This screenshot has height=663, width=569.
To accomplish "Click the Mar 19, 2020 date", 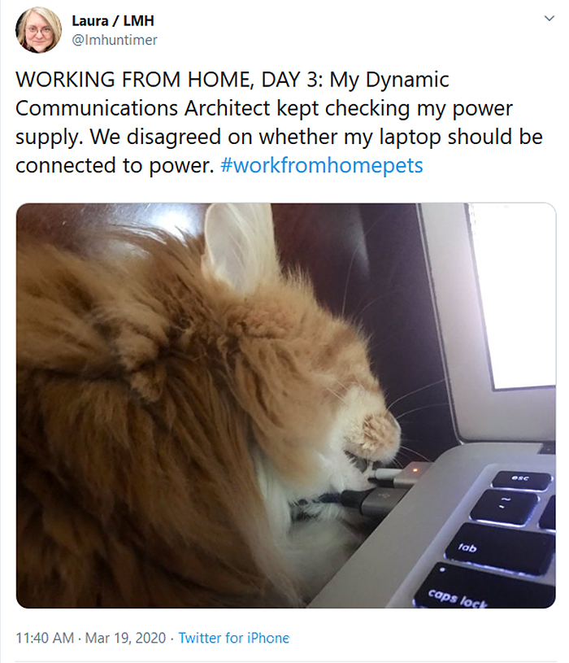I will [125, 638].
